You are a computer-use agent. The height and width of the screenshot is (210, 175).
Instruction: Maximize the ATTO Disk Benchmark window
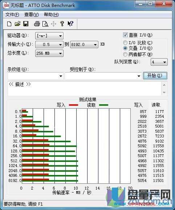click(150, 4)
